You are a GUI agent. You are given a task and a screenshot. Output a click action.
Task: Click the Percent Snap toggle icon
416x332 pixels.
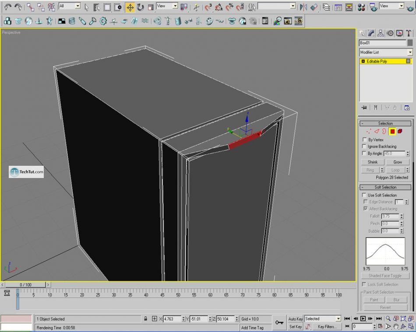[229, 7]
